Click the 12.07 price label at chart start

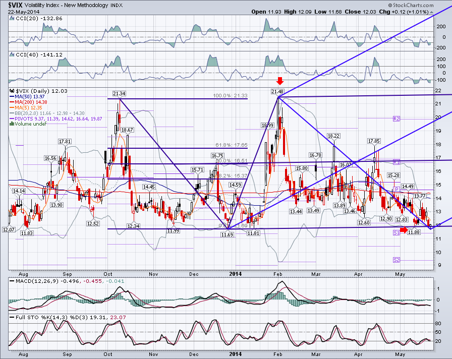point(9,229)
